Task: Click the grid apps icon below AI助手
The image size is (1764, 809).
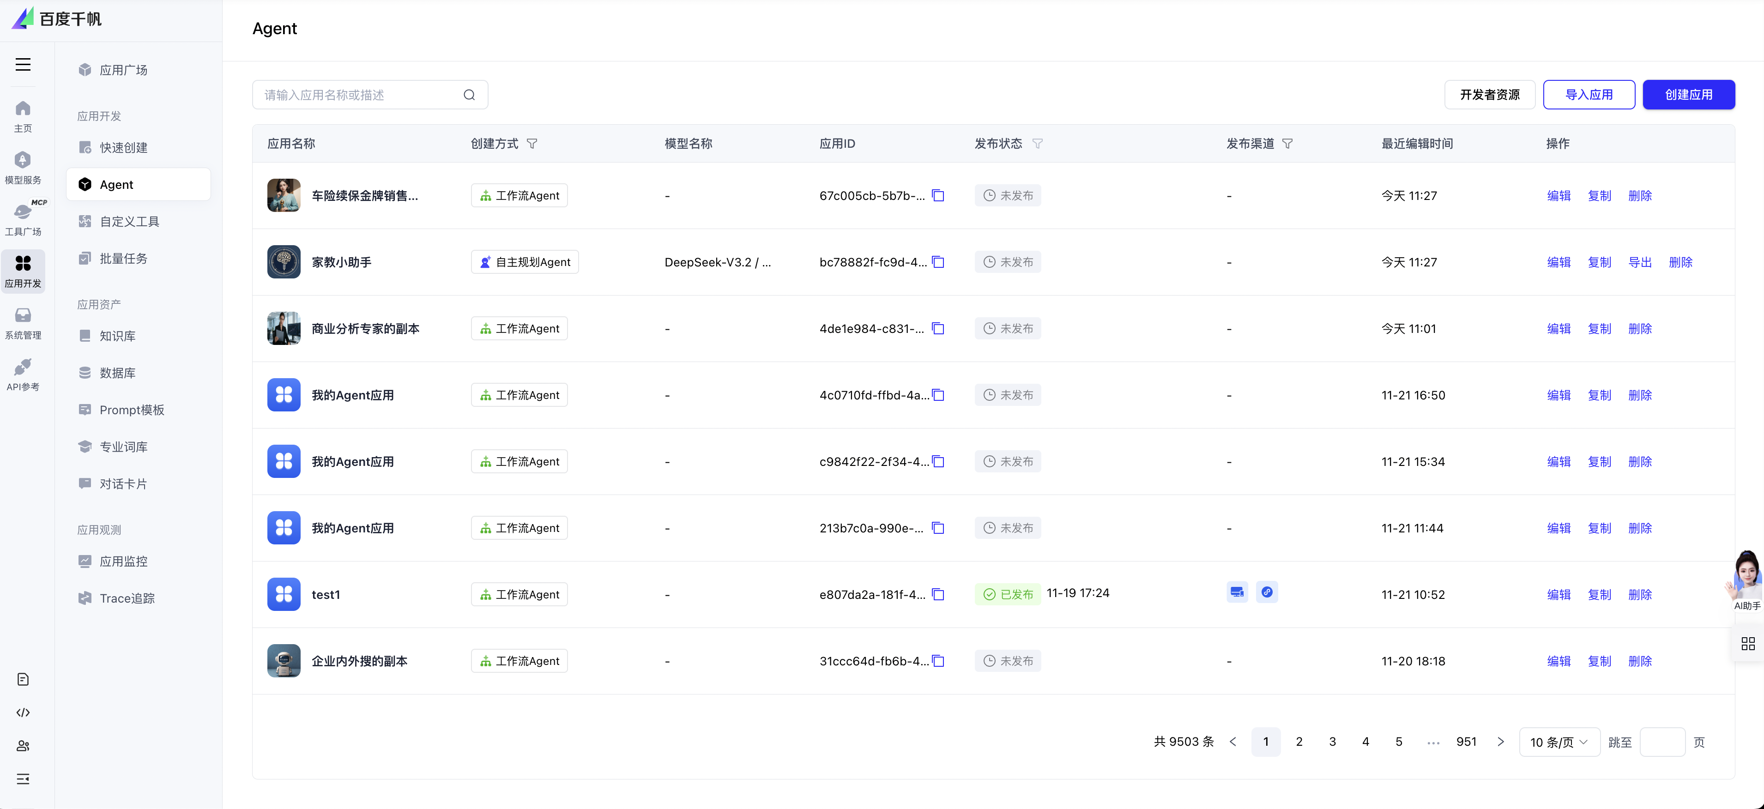Action: [x=1747, y=643]
